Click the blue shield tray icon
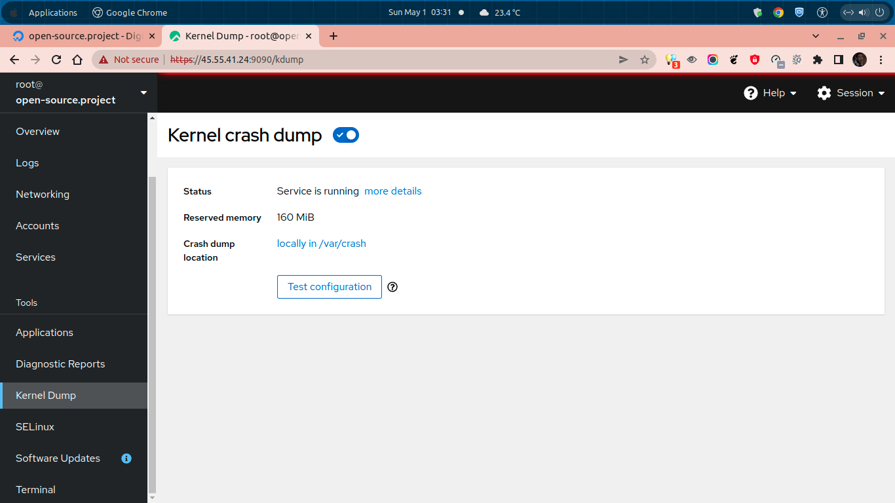This screenshot has width=895, height=503. click(x=799, y=12)
